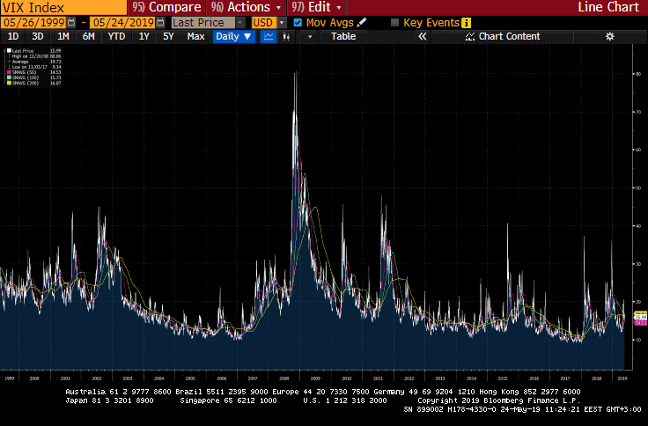Open the chart type dropdown arrow

pyautogui.click(x=310, y=36)
